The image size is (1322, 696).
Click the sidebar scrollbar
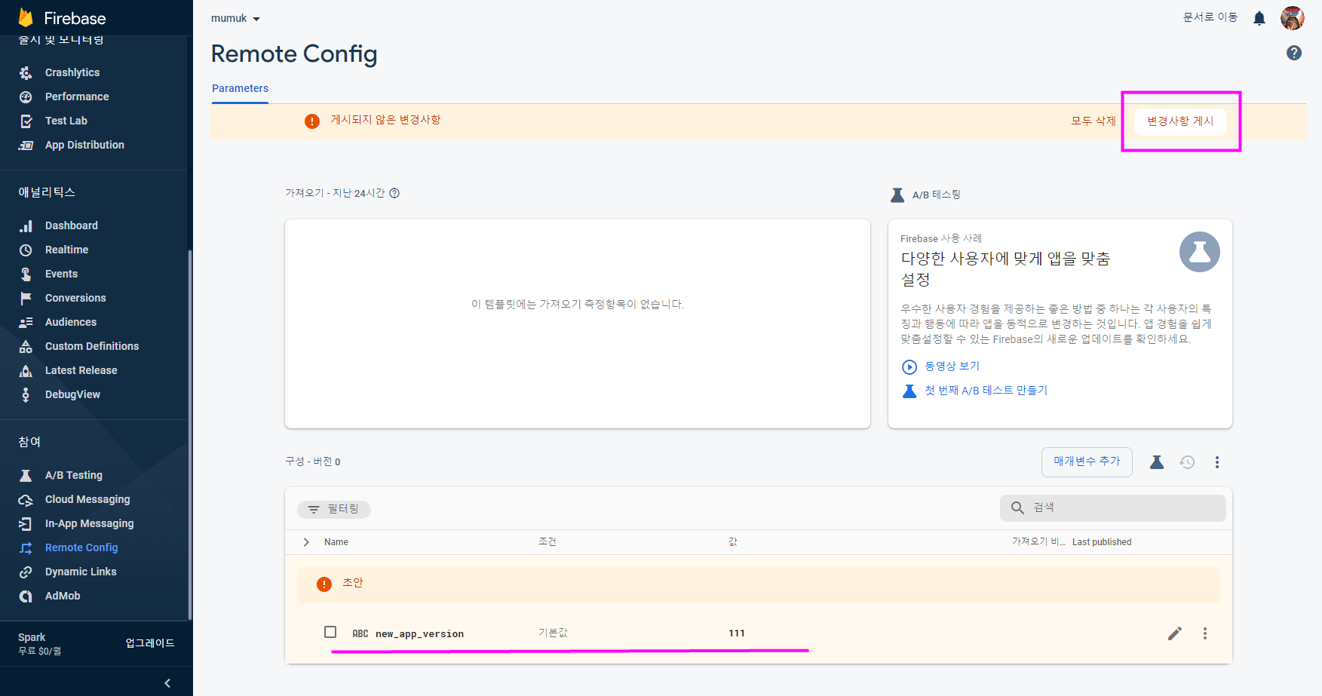tap(190, 435)
